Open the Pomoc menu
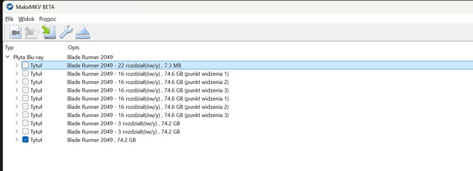 click(48, 19)
